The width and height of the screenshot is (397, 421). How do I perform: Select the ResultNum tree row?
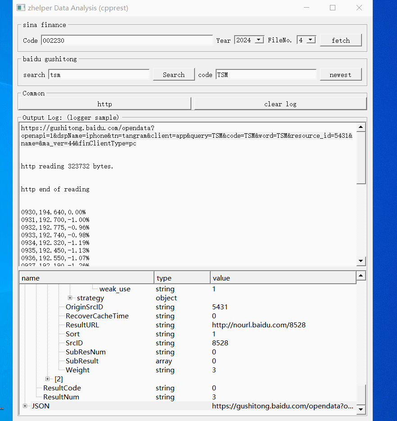188,397
